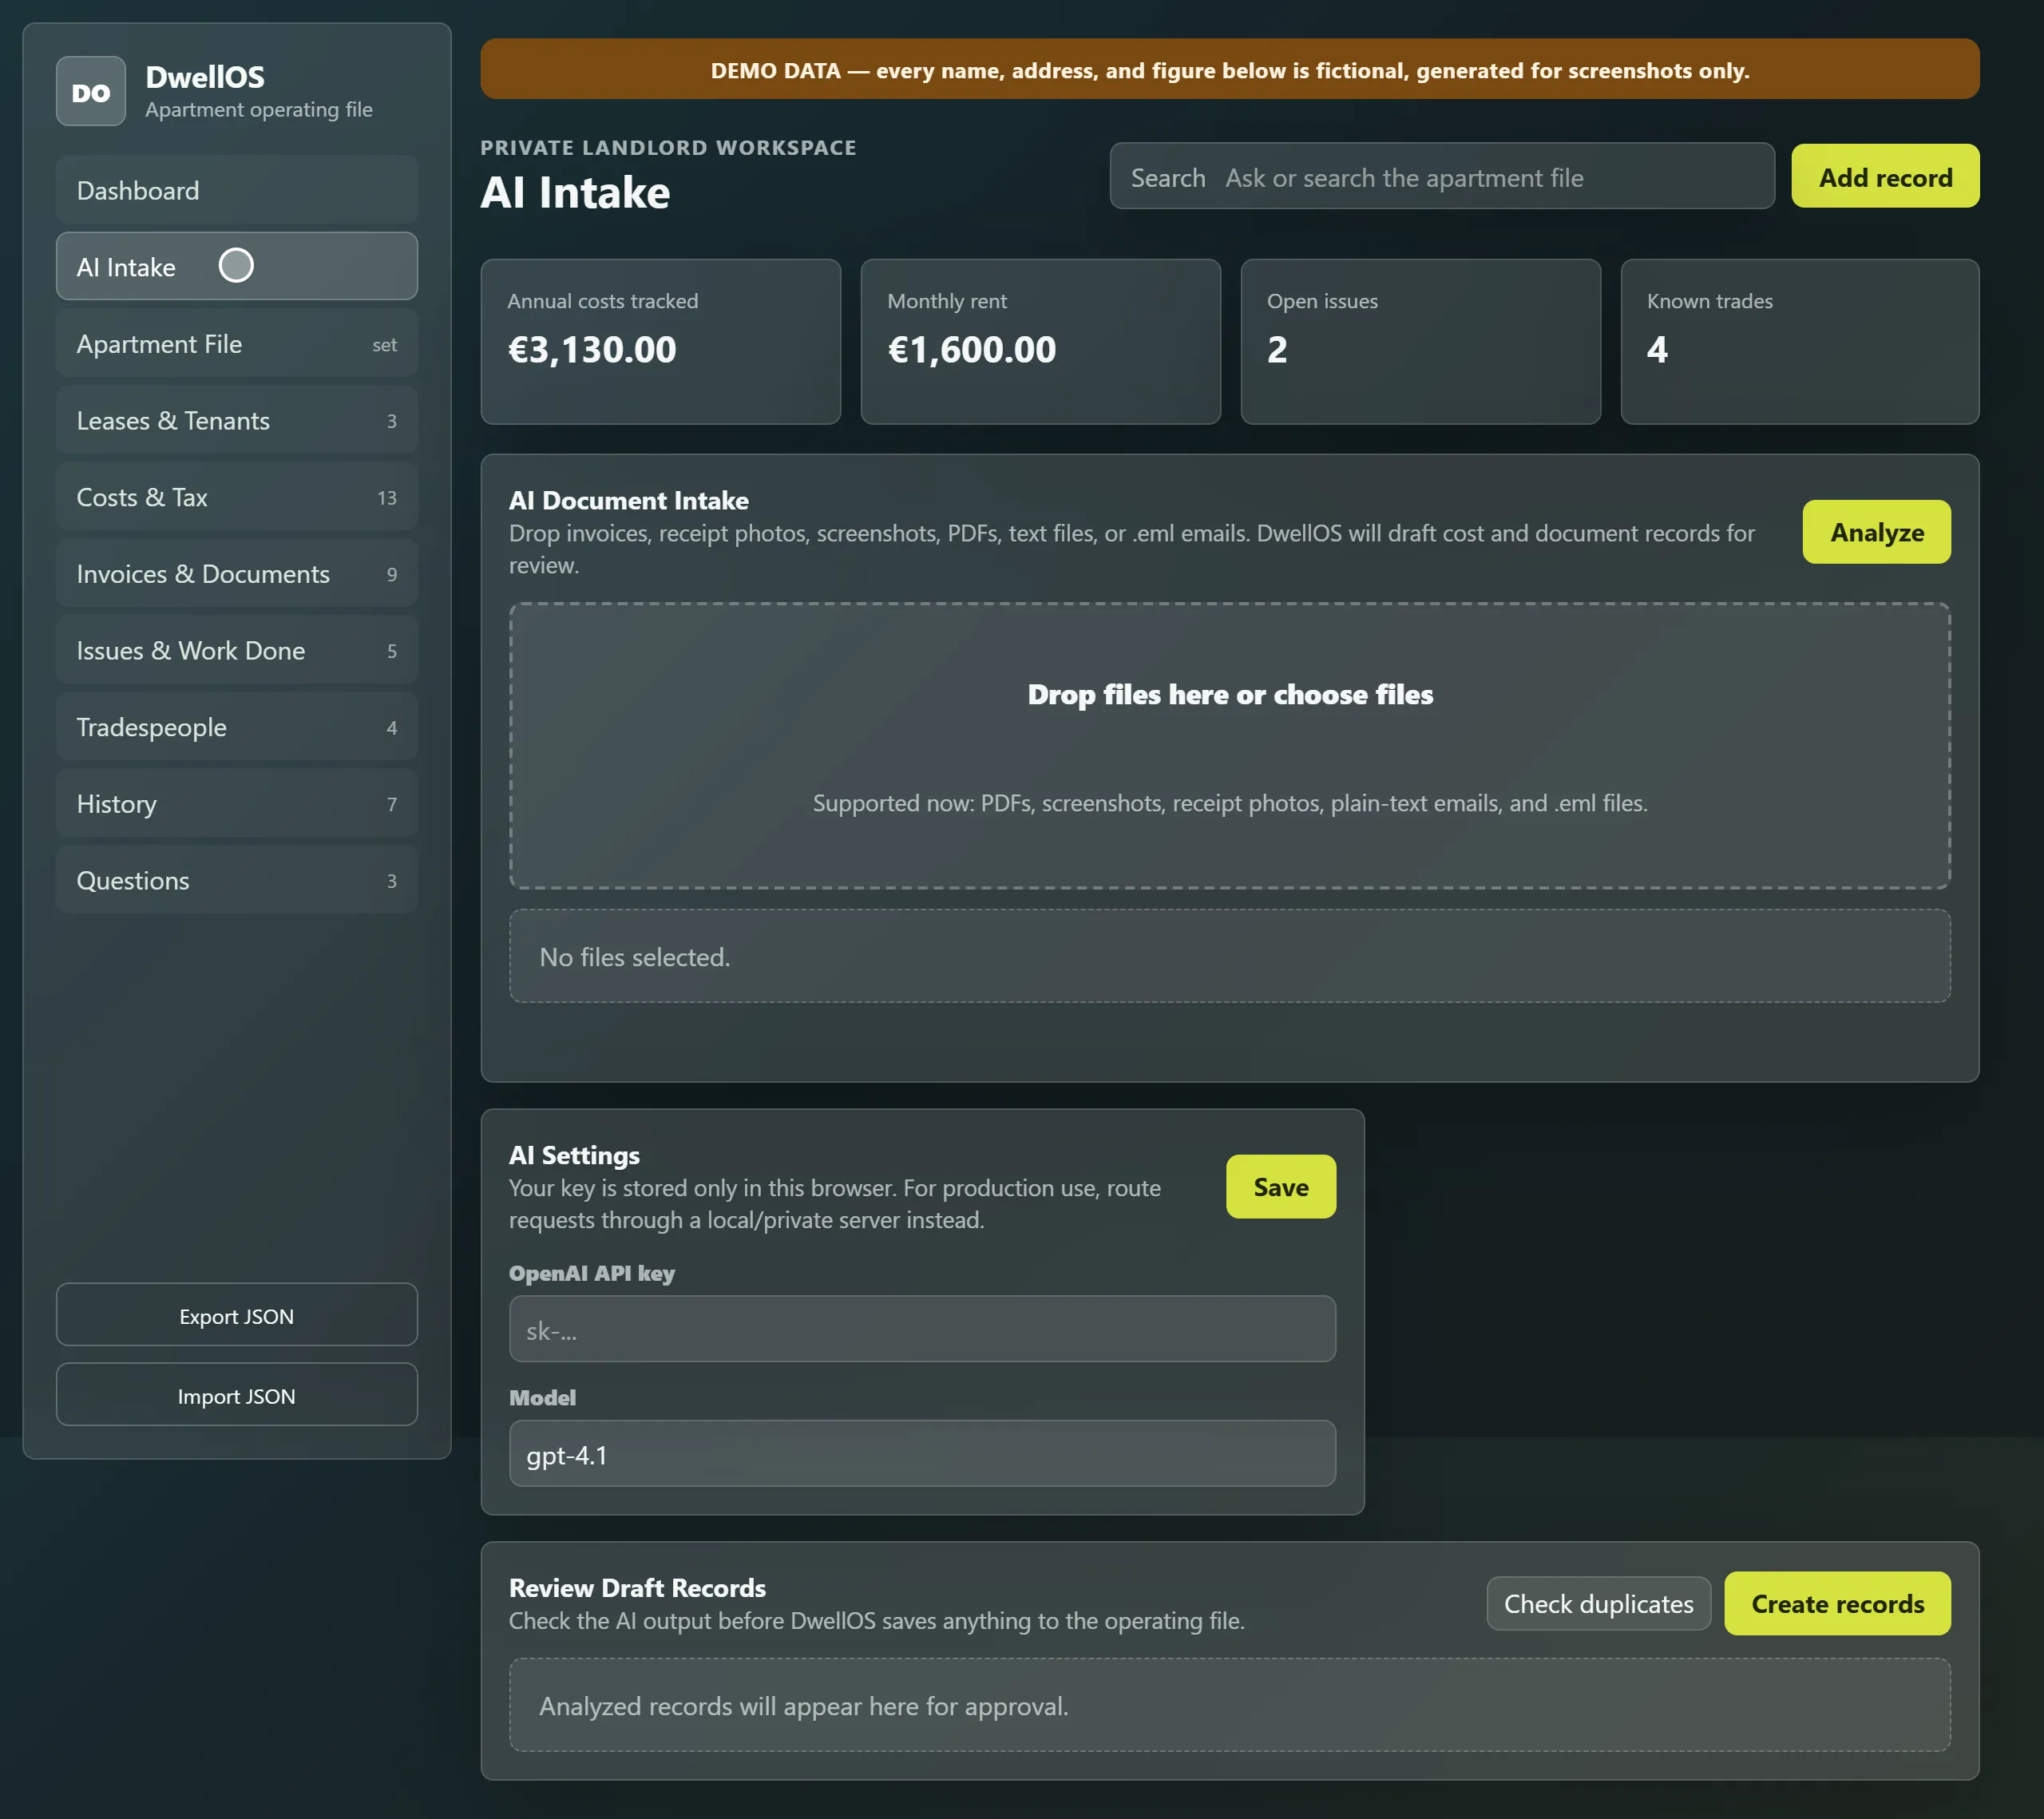Click the 13 count on Costs & Tax
The image size is (2044, 1819).
click(387, 498)
